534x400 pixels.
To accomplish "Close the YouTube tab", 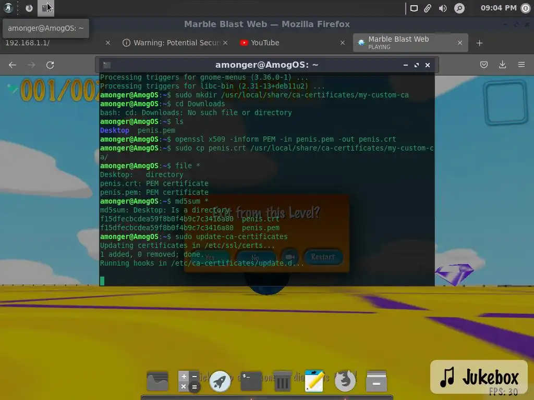I will (x=343, y=43).
